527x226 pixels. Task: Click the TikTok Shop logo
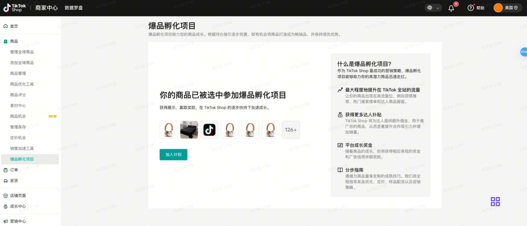click(x=14, y=8)
